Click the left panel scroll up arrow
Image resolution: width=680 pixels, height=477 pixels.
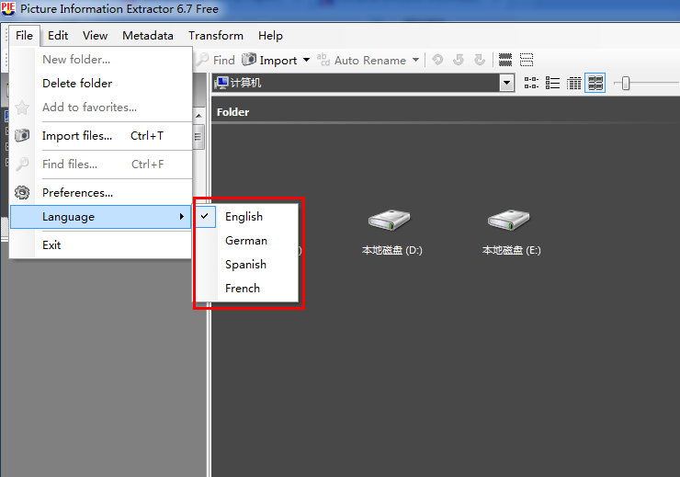pos(198,116)
